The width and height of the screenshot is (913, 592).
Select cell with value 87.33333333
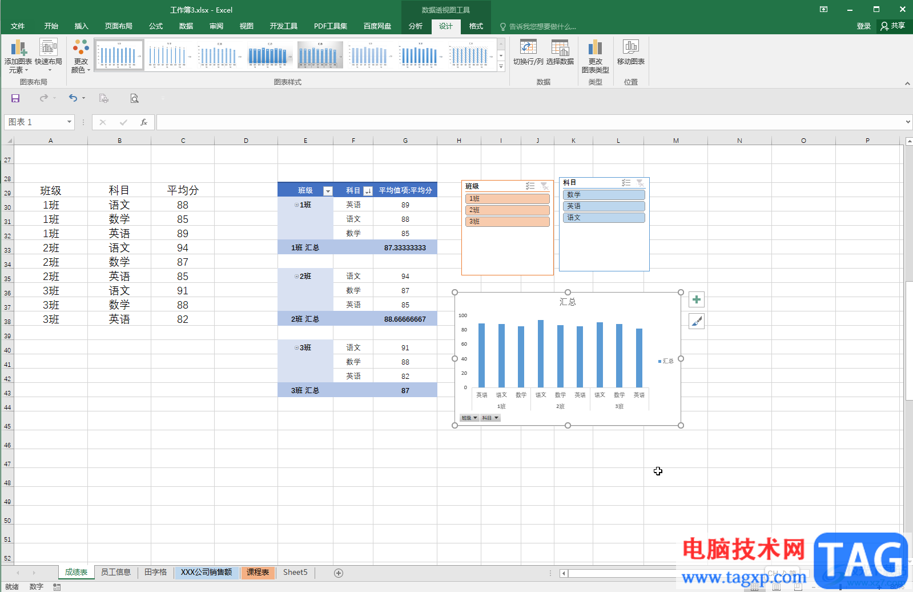405,247
